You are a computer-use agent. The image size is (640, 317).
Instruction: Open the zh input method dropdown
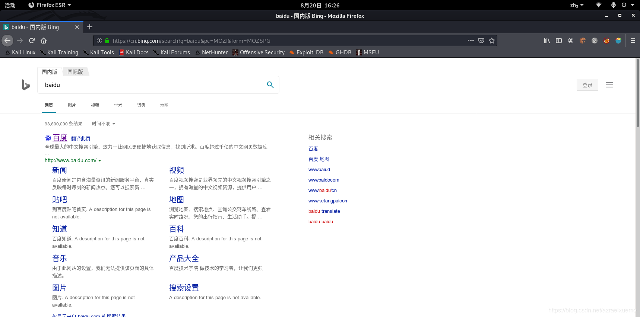coord(577,5)
